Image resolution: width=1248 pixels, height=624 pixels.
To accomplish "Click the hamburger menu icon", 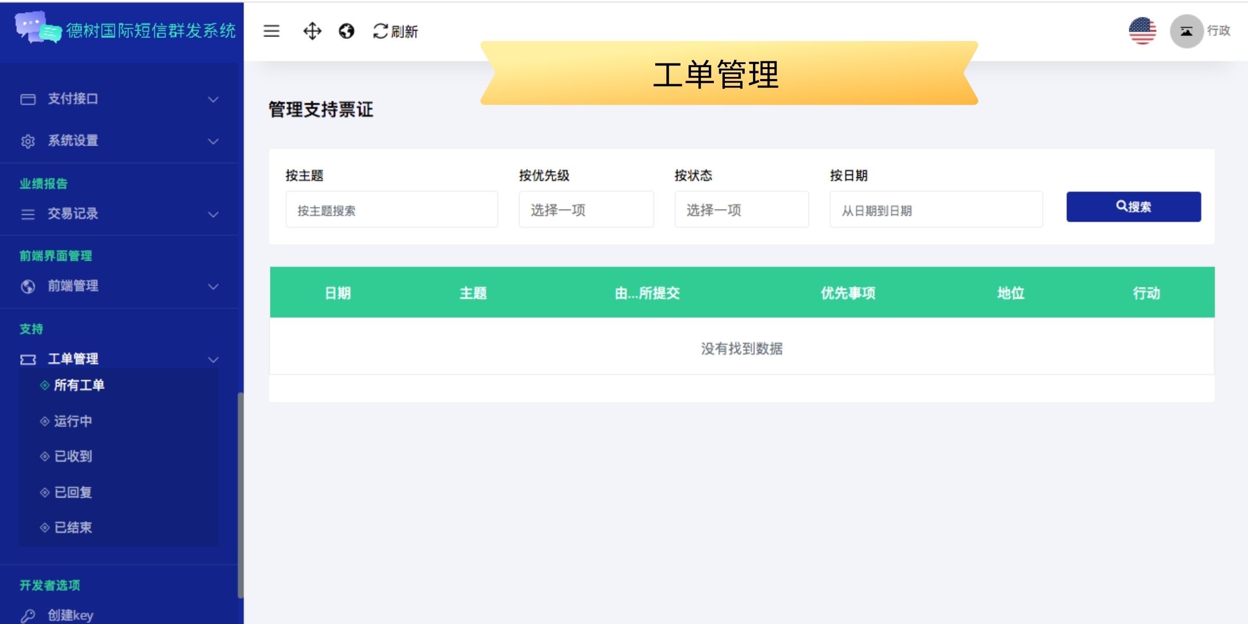I will click(x=271, y=31).
